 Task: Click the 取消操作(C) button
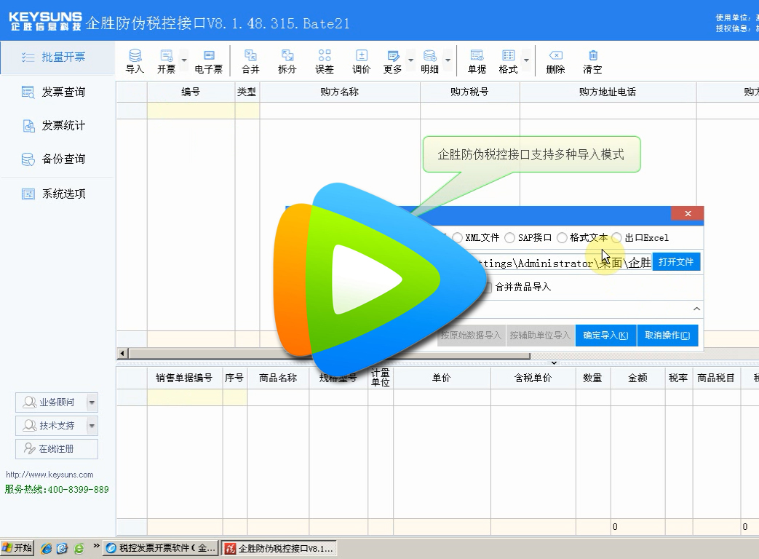pyautogui.click(x=667, y=336)
